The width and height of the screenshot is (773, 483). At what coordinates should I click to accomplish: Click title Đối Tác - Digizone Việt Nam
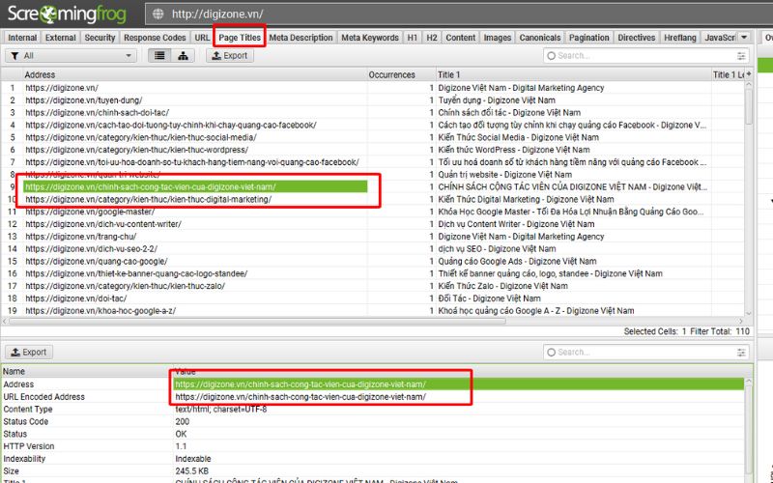click(489, 298)
